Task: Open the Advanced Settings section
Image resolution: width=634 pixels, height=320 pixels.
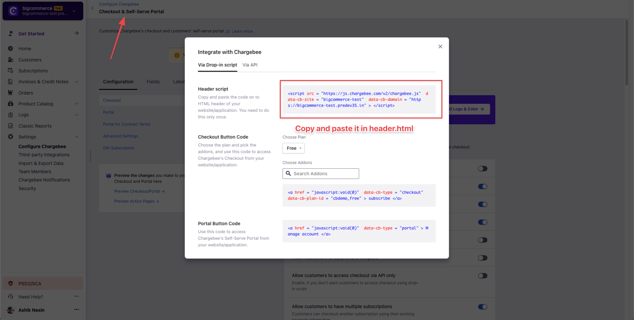Action: click(121, 136)
